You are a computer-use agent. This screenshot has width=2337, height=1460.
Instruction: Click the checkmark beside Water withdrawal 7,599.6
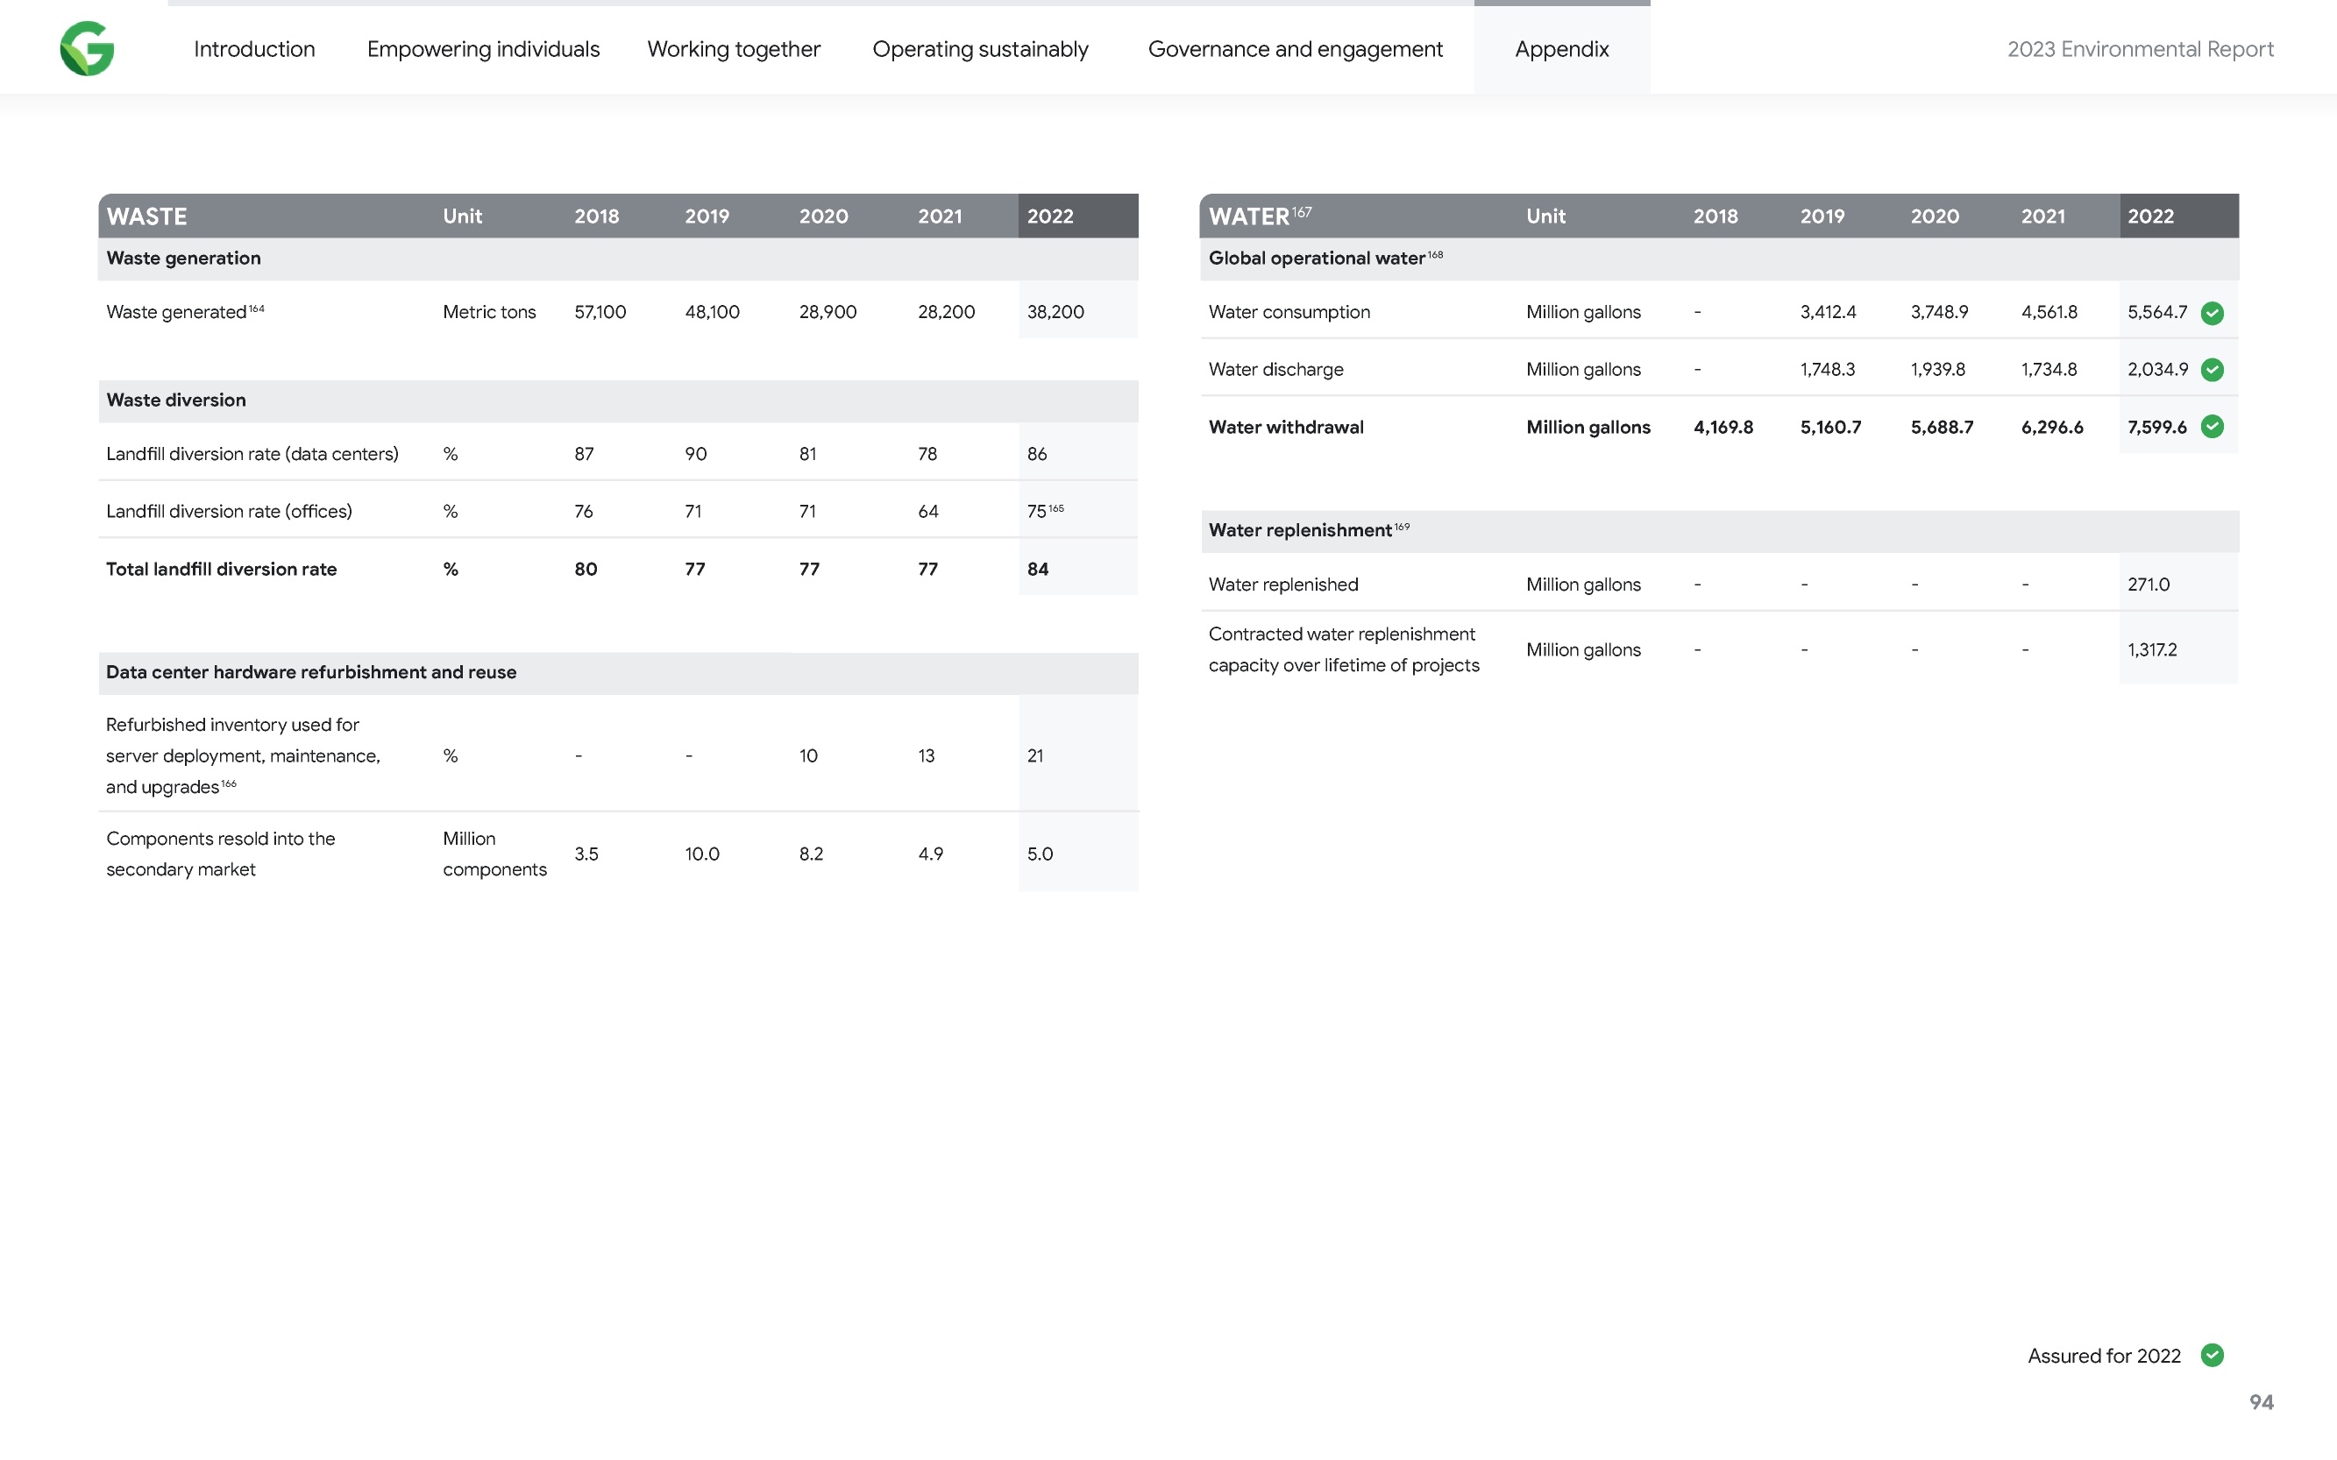[2212, 427]
